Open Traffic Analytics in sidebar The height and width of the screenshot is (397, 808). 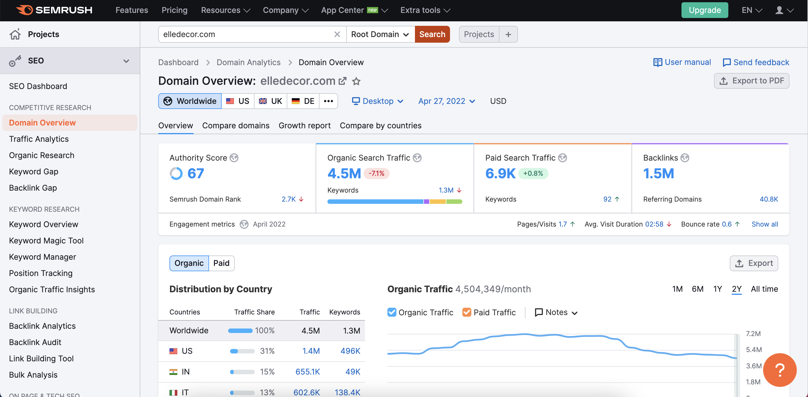coord(39,139)
